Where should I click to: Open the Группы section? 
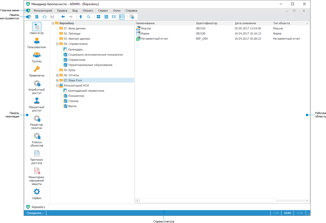pos(37,57)
